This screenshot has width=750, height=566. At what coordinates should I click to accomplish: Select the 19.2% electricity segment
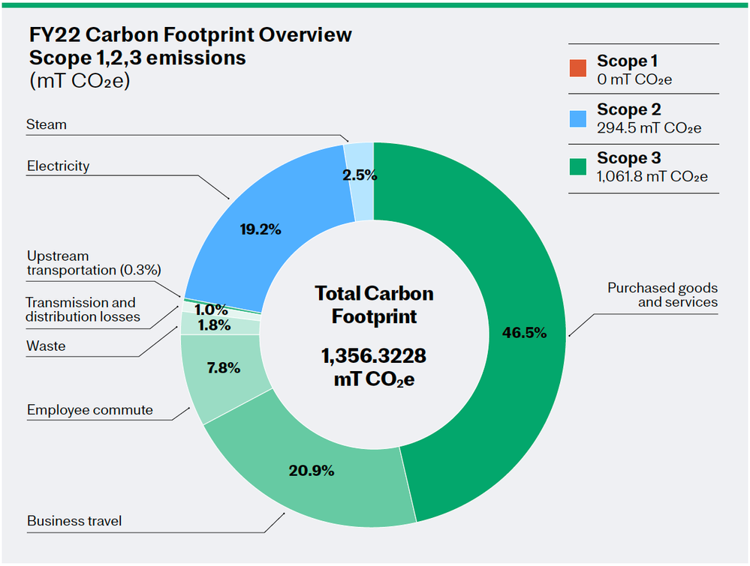(x=261, y=229)
